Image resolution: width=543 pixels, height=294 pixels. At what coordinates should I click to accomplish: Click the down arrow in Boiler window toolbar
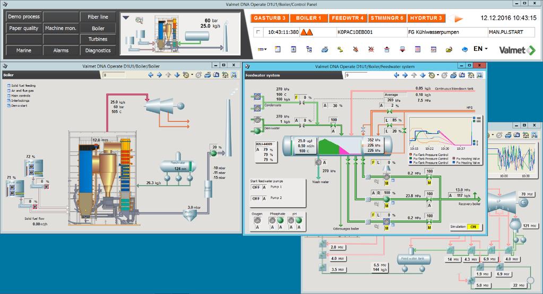(177, 75)
